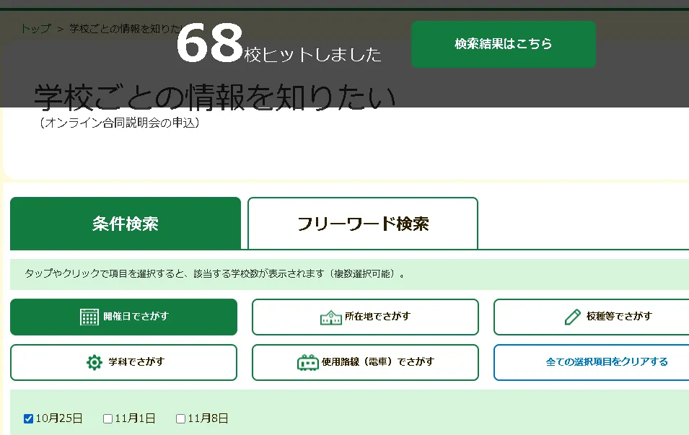Open the 使用路線（電車）でさがす text label
Image resolution: width=689 pixels, height=435 pixels.
point(378,362)
